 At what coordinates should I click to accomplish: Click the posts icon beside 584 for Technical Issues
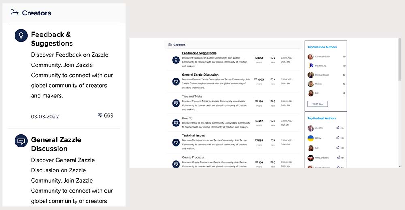(256, 141)
